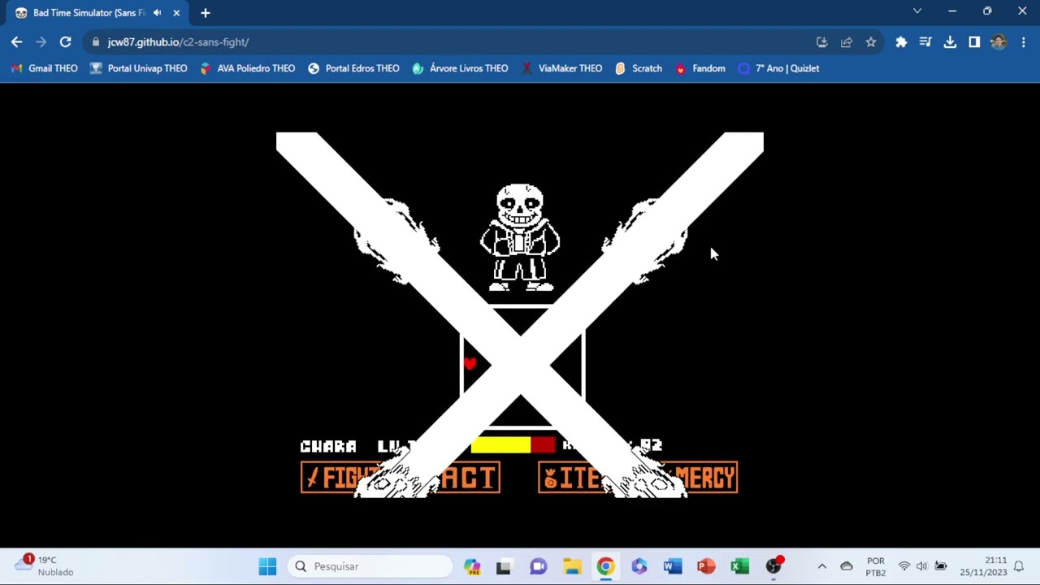Launch Word from the taskbar
The width and height of the screenshot is (1040, 585).
(673, 566)
